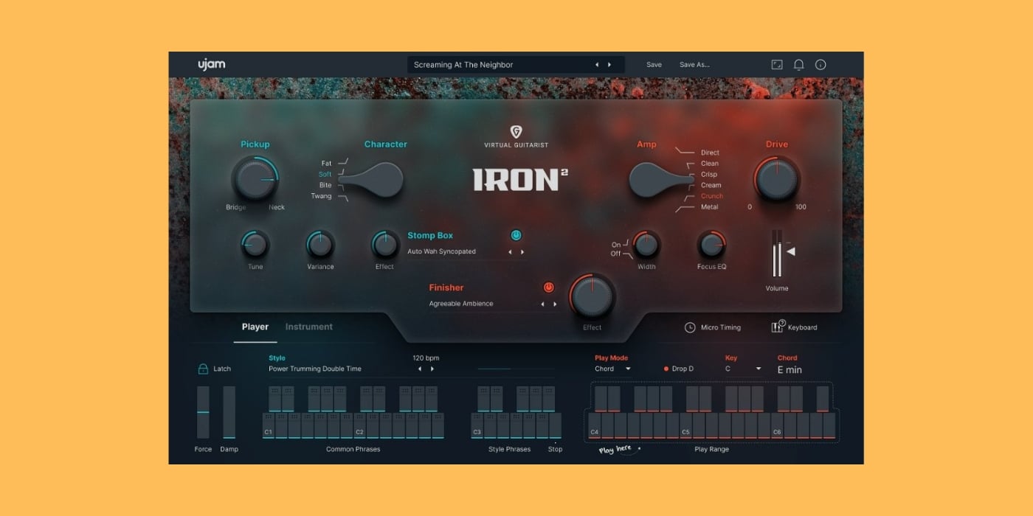Viewport: 1033px width, 516px height.
Task: Open Key C dropdown
Action: (743, 369)
